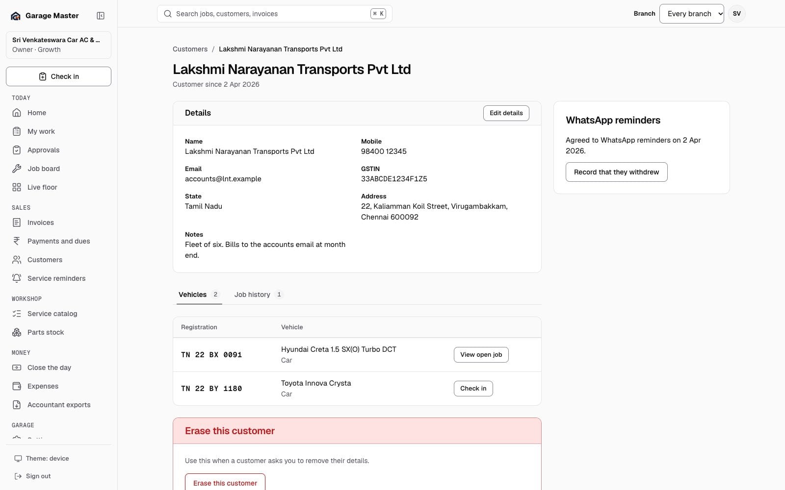This screenshot has width=785, height=490.
Task: Click the magnifier icon in search bar
Action: coord(168,14)
